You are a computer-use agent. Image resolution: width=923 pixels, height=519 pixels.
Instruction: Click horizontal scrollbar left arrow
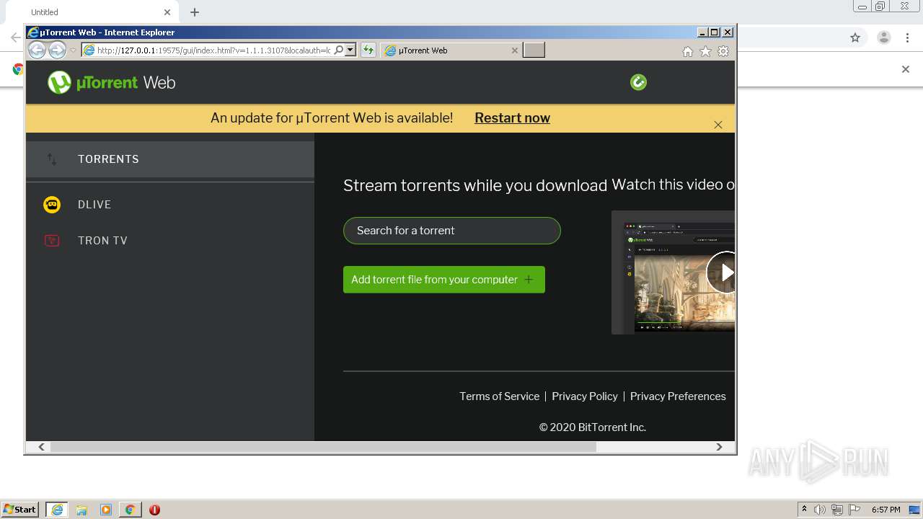(41, 447)
